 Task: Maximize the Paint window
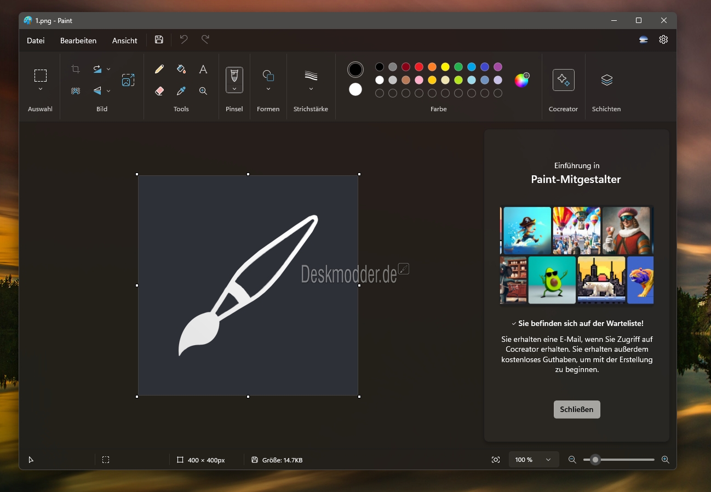(x=639, y=20)
